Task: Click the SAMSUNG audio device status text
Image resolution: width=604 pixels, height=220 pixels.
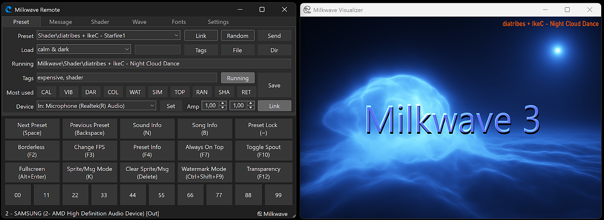Action: tap(82, 213)
